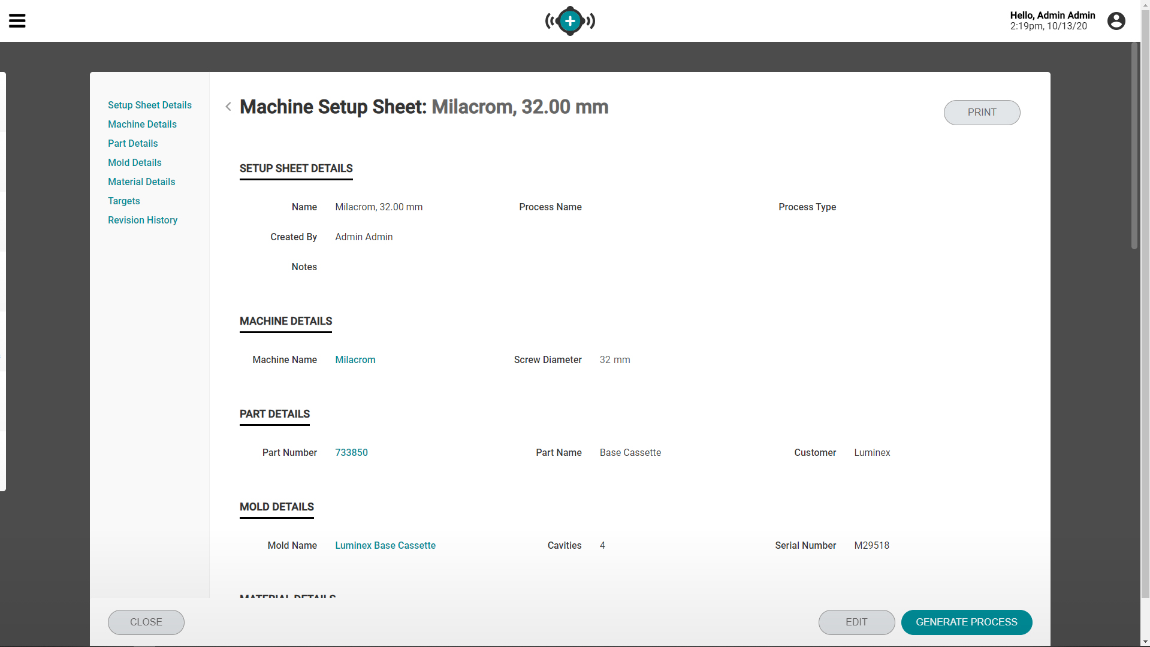
Task: Generate process from this setup sheet
Action: 967,622
